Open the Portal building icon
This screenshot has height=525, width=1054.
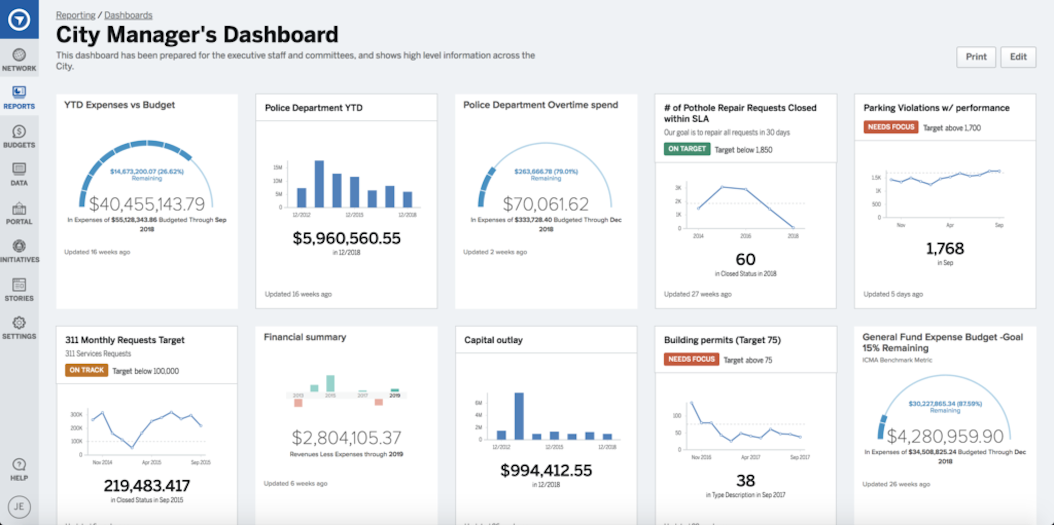click(x=19, y=209)
